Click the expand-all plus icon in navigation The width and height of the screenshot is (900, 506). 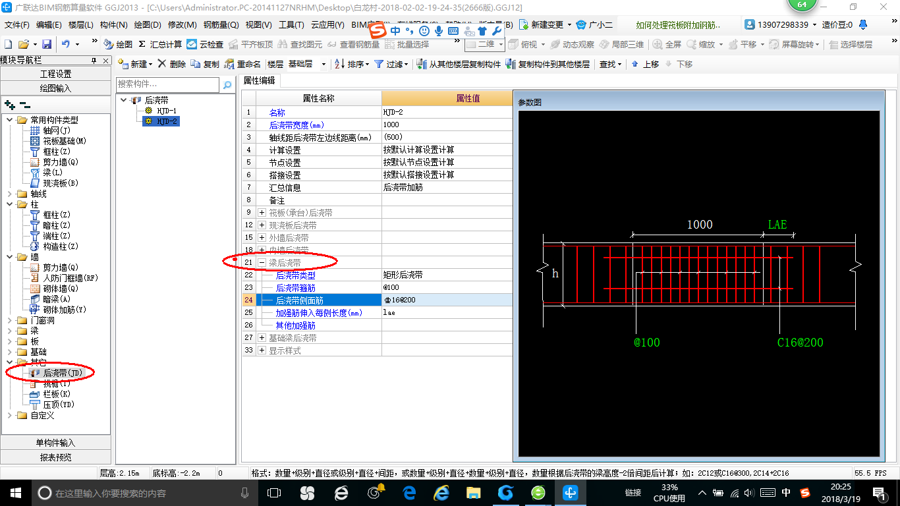click(10, 105)
